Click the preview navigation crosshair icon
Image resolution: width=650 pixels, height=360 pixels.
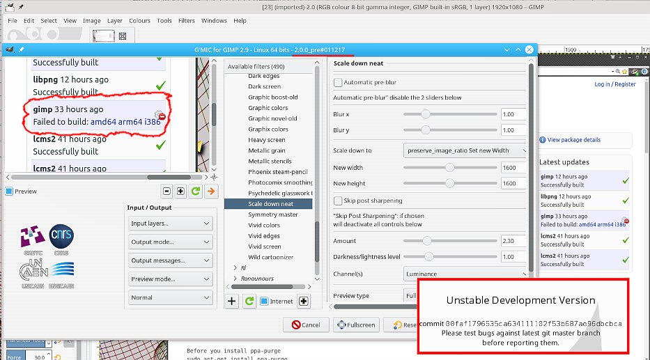click(215, 177)
